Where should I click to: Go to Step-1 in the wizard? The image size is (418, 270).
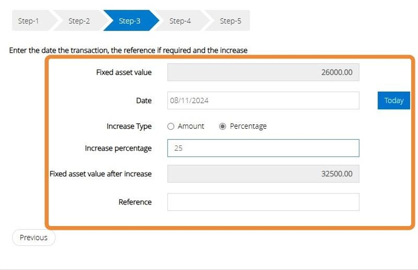[x=28, y=21]
